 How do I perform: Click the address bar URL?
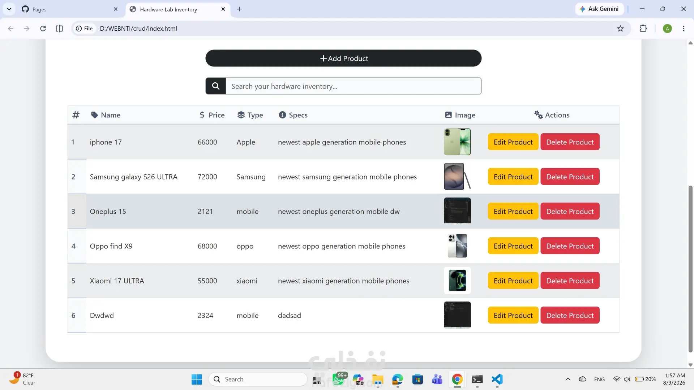pyautogui.click(x=138, y=29)
